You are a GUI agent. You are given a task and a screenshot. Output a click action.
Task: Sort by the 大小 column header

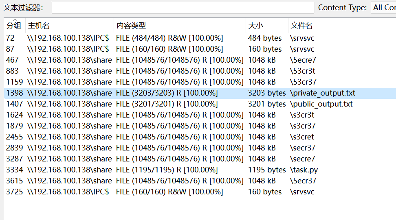(x=255, y=26)
